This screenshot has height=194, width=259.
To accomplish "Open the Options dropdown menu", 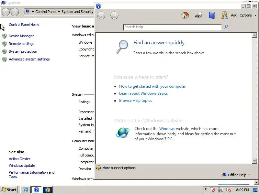I will coord(248,15).
